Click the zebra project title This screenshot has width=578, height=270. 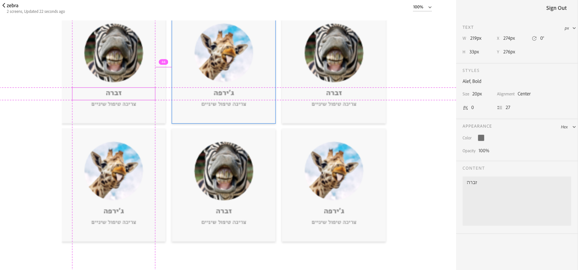[12, 5]
